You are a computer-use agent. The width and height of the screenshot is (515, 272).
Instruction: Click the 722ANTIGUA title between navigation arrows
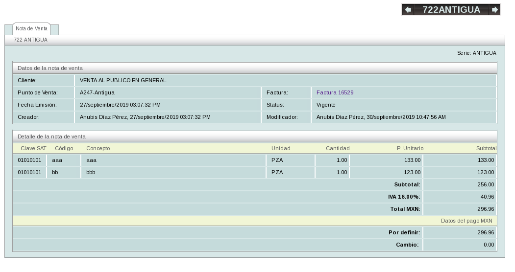451,10
